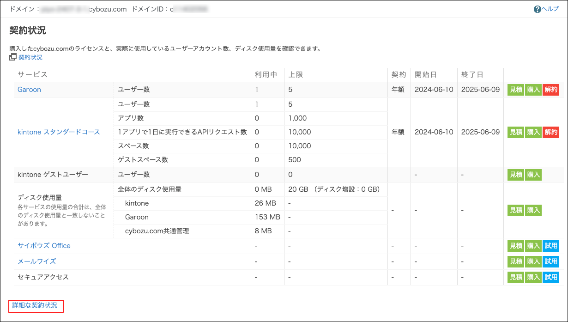Cancel (解約) the kintone contract
The width and height of the screenshot is (568, 322).
pyautogui.click(x=551, y=132)
